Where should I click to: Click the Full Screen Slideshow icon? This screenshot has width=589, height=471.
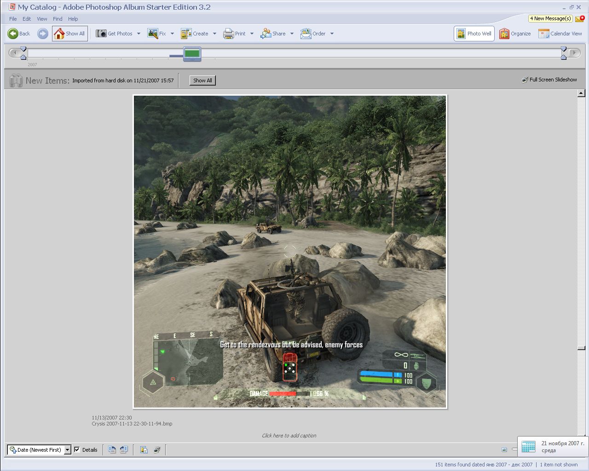tap(525, 80)
